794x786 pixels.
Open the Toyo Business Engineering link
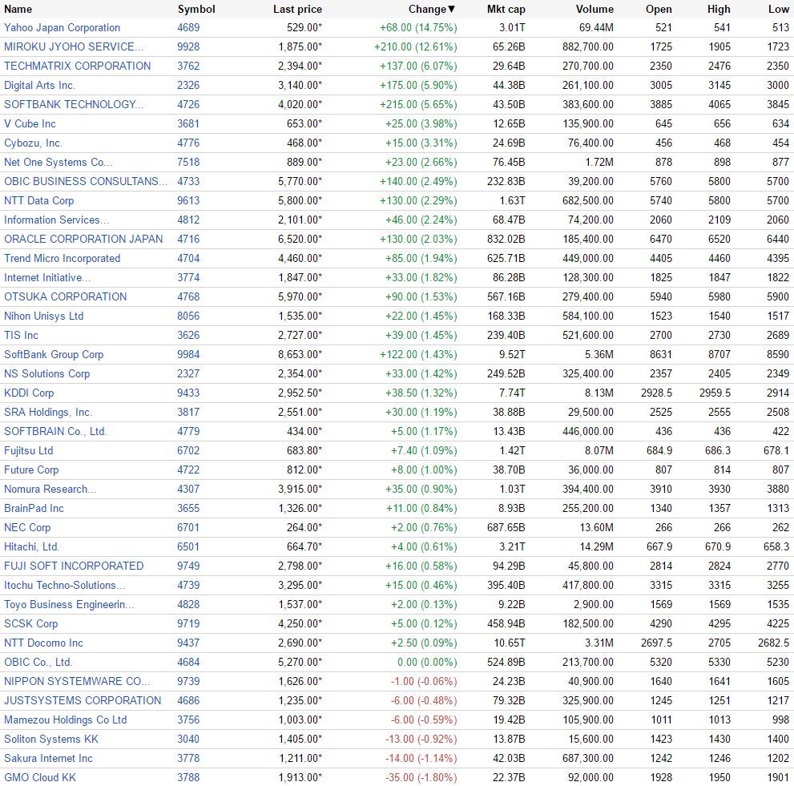[69, 605]
